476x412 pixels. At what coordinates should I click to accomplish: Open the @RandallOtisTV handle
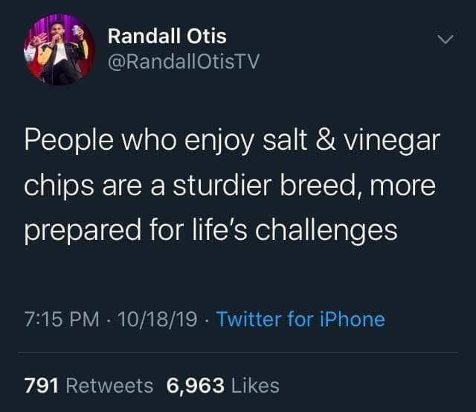(184, 62)
